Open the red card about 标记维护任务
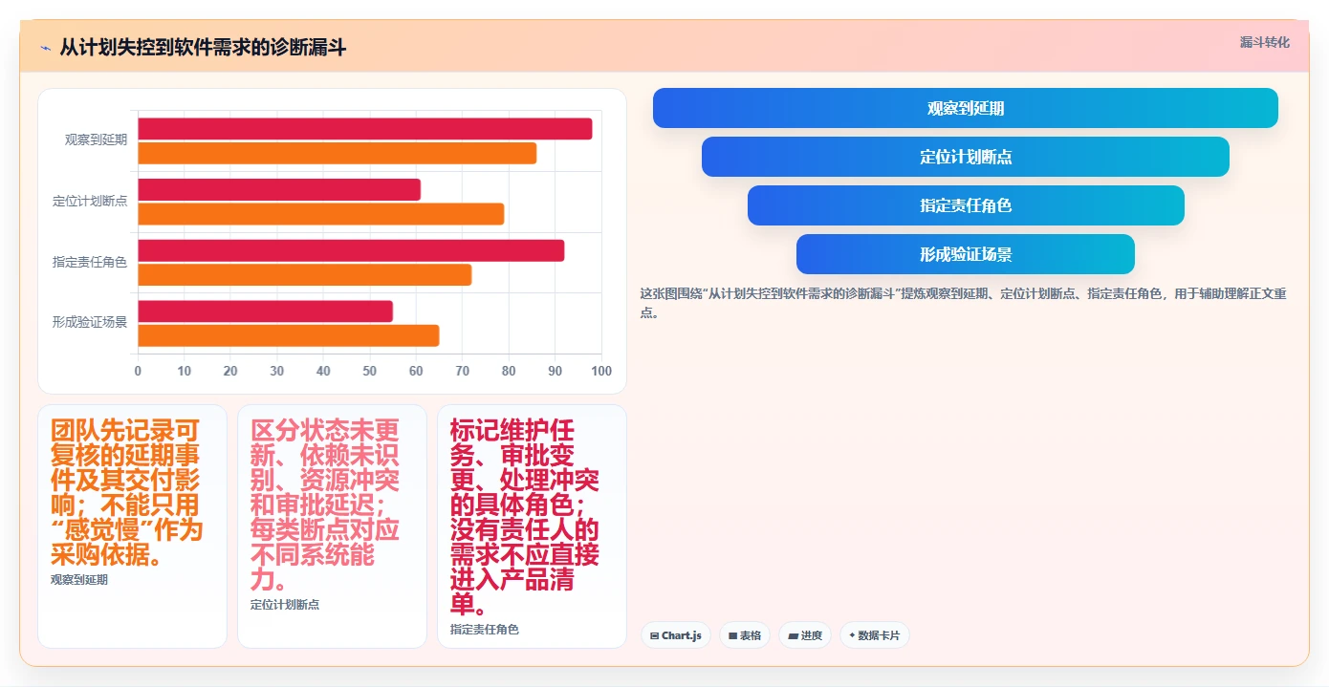The image size is (1329, 687). [532, 526]
